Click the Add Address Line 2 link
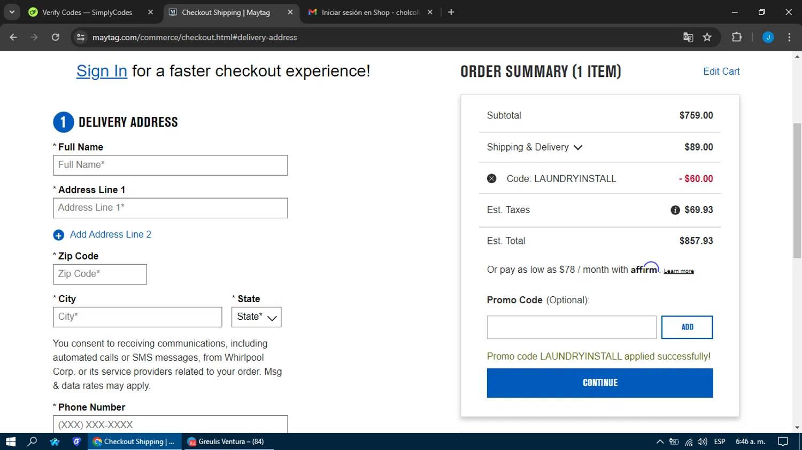This screenshot has width=802, height=450. pyautogui.click(x=111, y=235)
